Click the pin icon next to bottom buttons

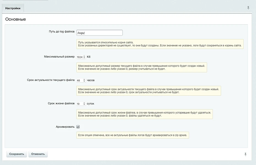pos(245,154)
